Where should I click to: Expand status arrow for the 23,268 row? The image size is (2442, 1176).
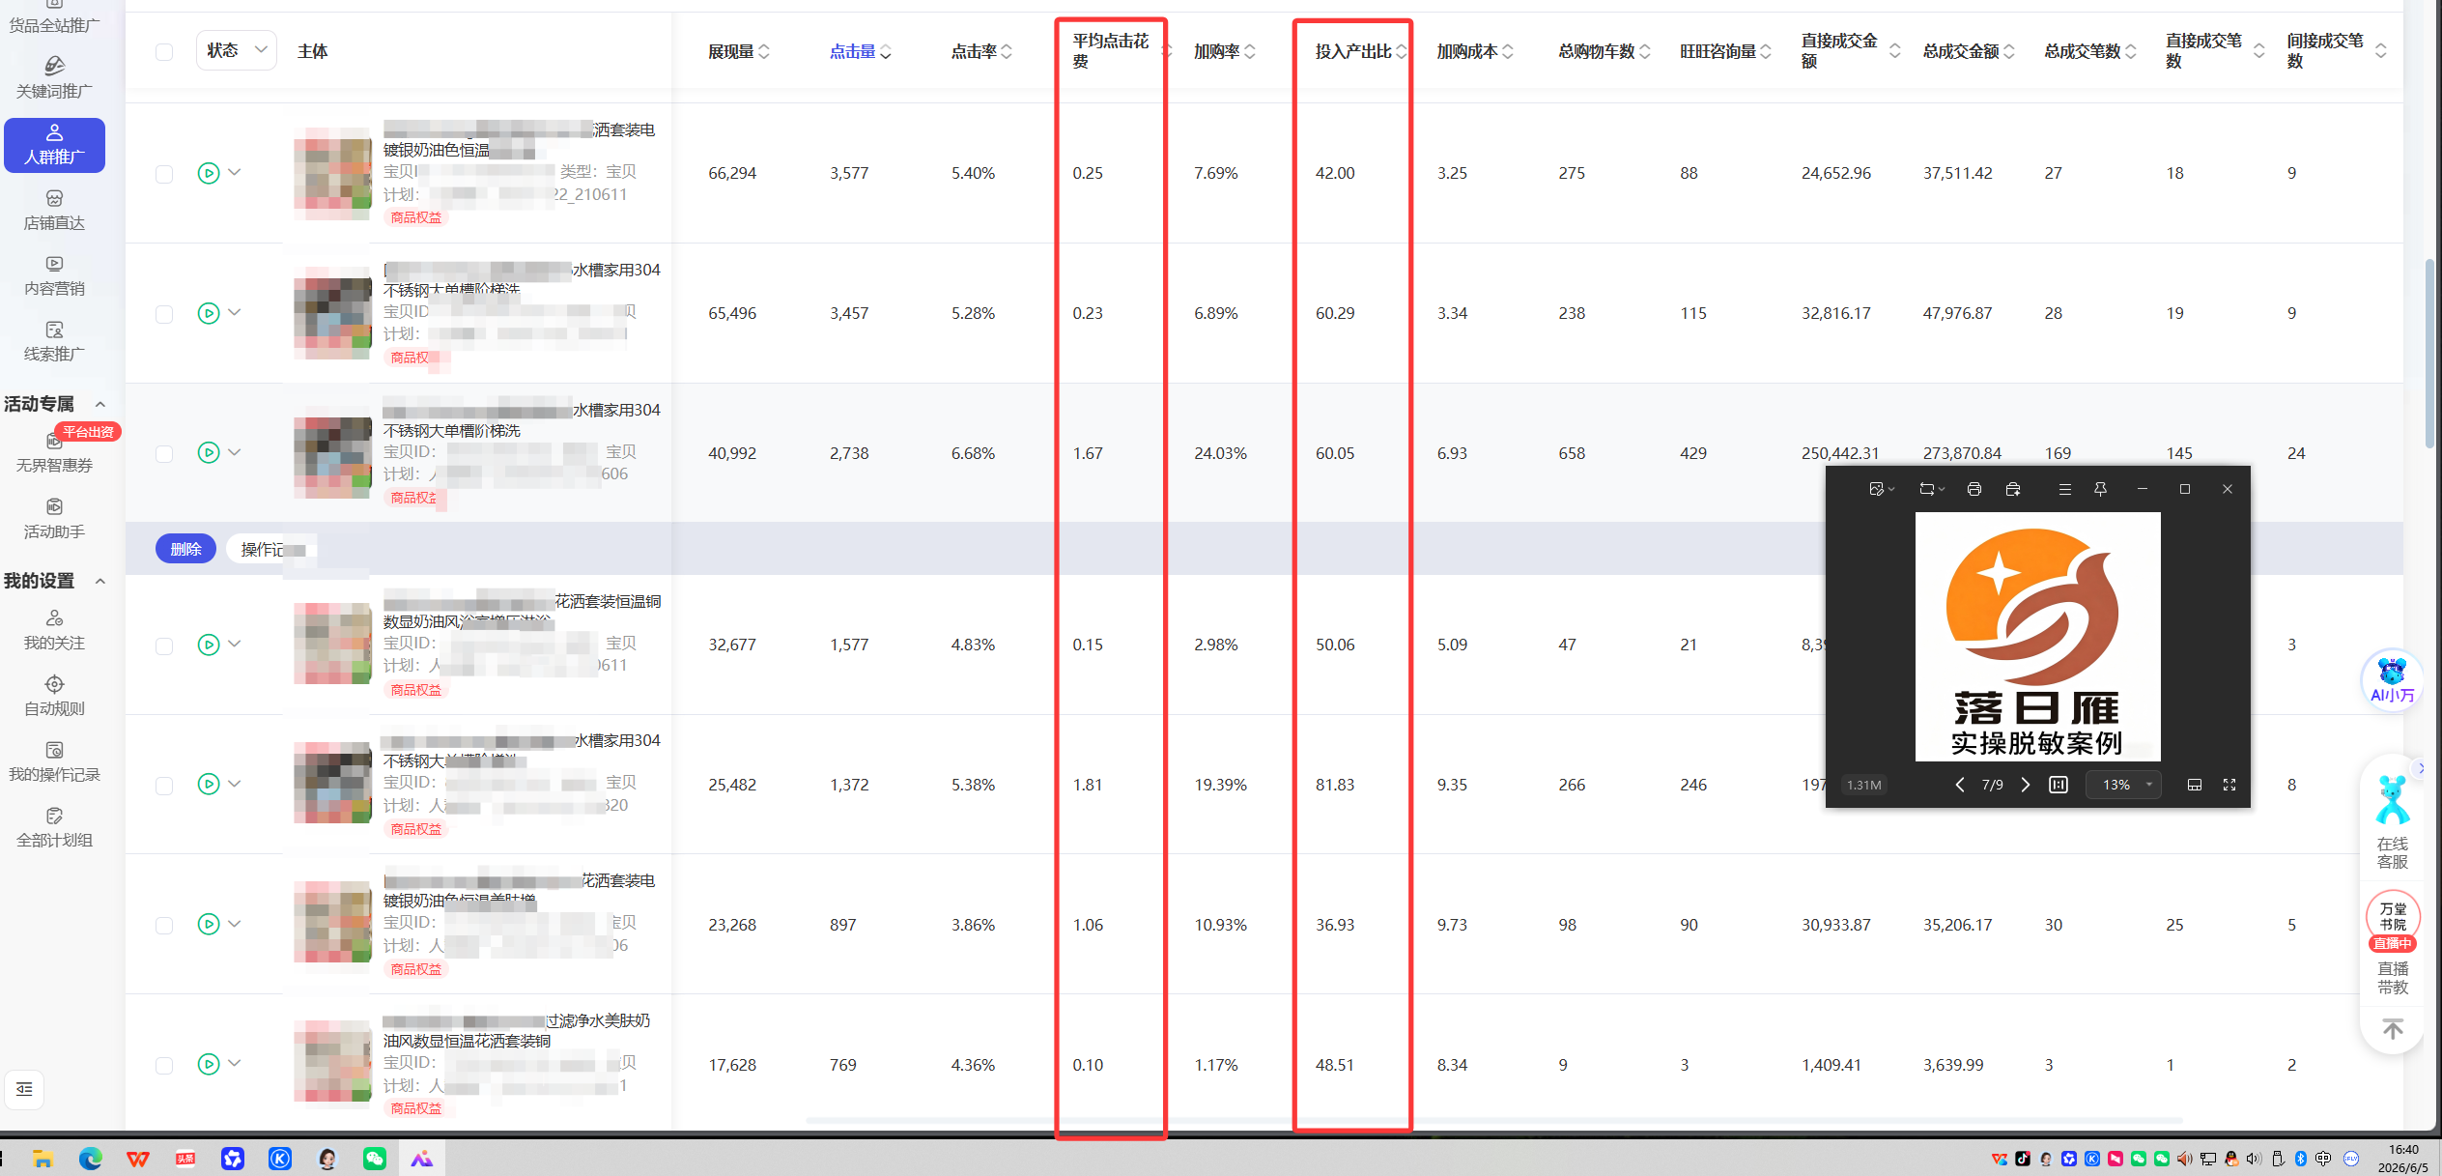click(x=235, y=923)
